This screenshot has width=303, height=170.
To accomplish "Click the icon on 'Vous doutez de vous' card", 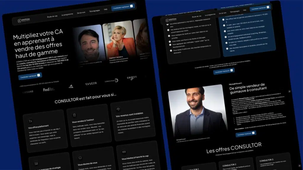I will [x=80, y=158].
